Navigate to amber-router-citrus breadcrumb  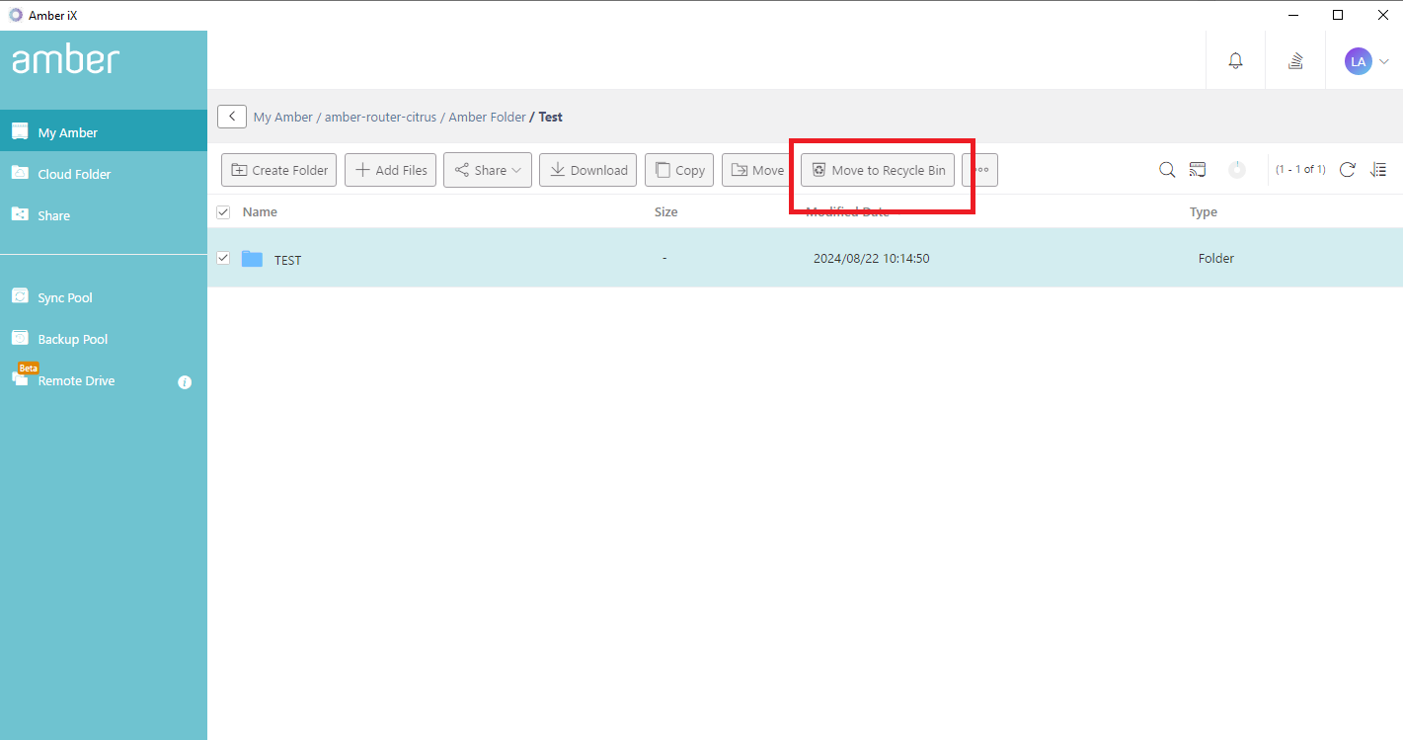pyautogui.click(x=380, y=117)
